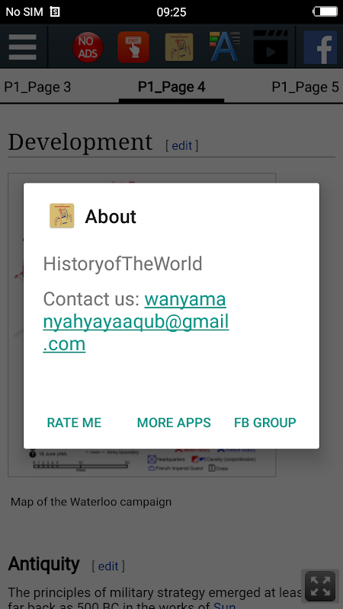Tap the red NO ADS icon
Image resolution: width=343 pixels, height=609 pixels.
[88, 47]
